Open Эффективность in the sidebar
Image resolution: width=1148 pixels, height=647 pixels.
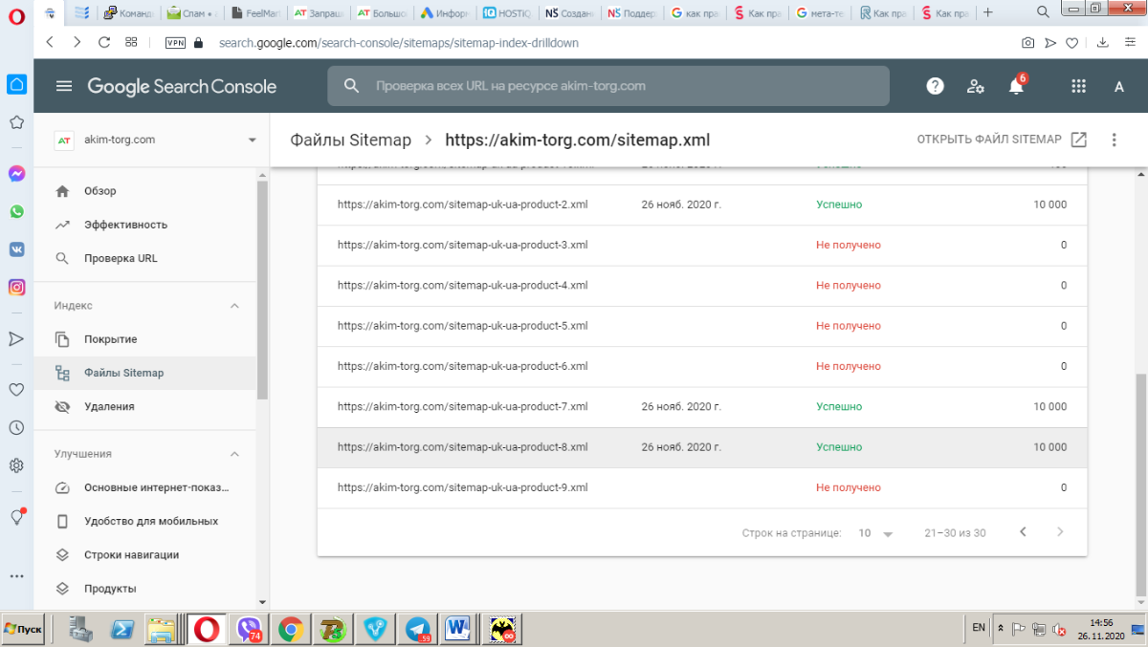click(x=145, y=225)
